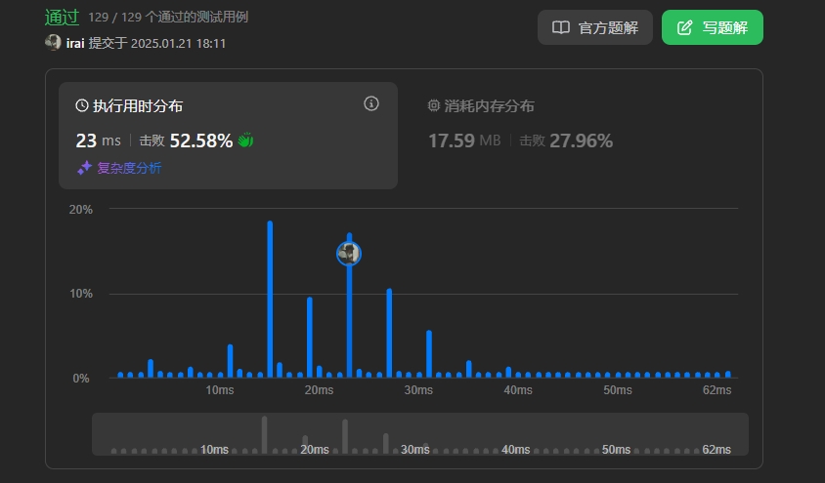This screenshot has height=483, width=825.
Task: Click the chip icon next to 消耗内存分布
Action: (x=434, y=105)
